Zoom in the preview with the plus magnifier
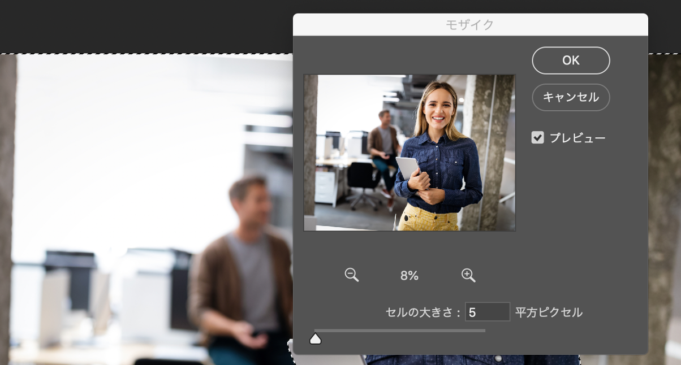 pos(468,275)
